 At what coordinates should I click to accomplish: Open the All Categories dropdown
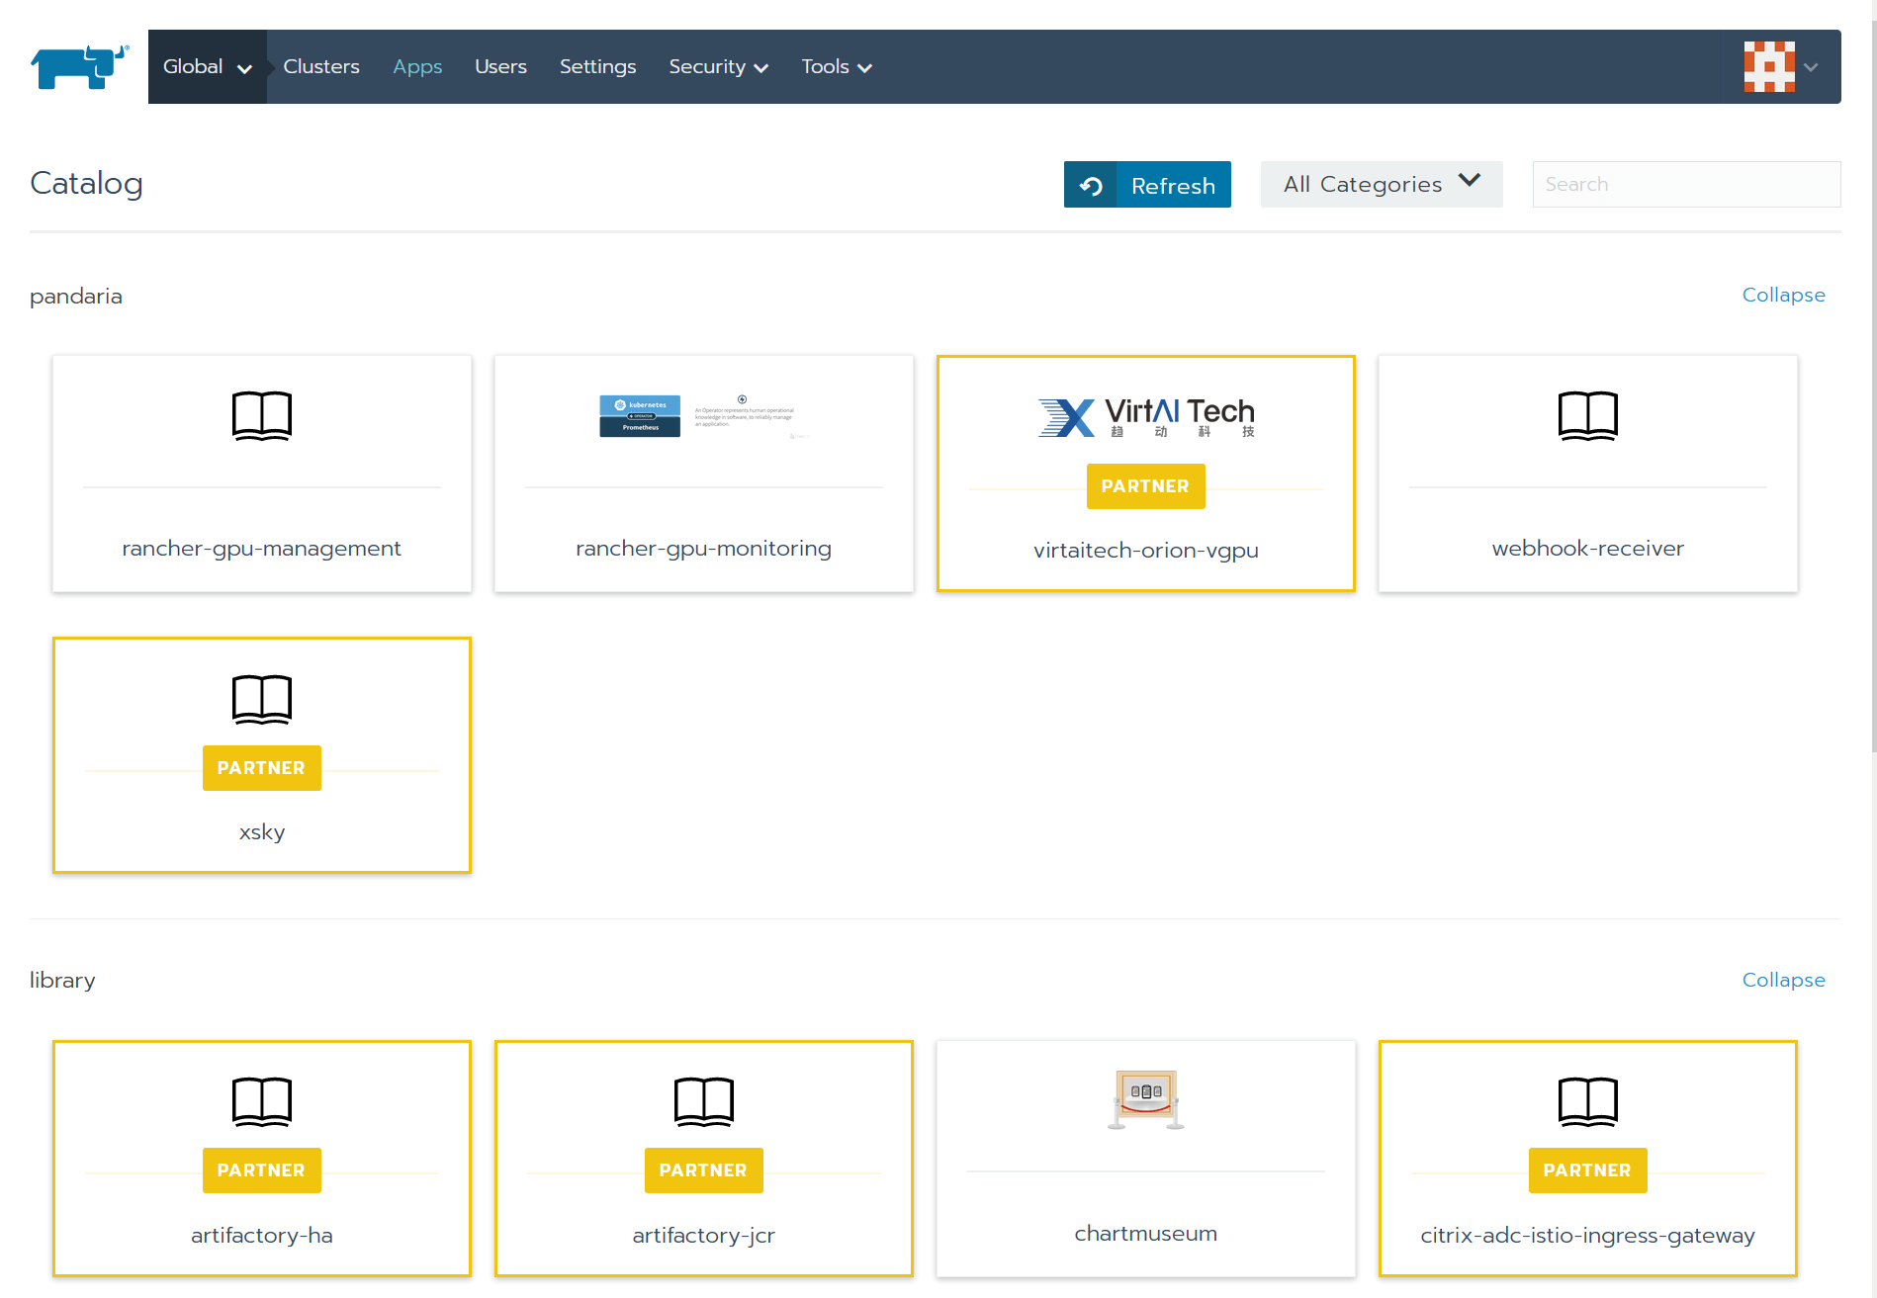1381,184
